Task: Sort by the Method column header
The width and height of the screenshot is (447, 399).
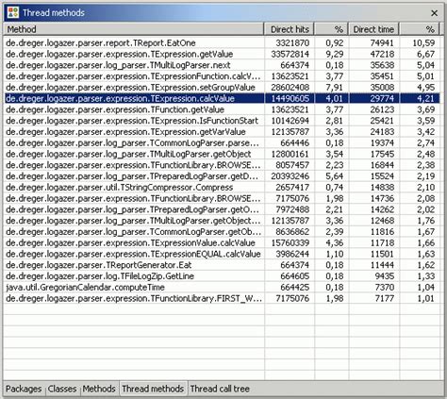Action: (x=134, y=29)
